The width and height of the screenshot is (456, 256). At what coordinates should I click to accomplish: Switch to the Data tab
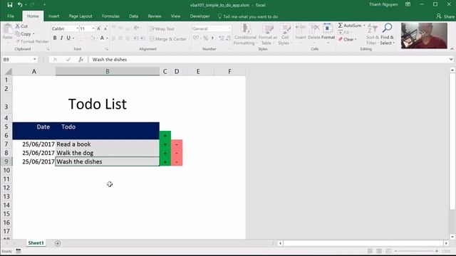pos(134,16)
